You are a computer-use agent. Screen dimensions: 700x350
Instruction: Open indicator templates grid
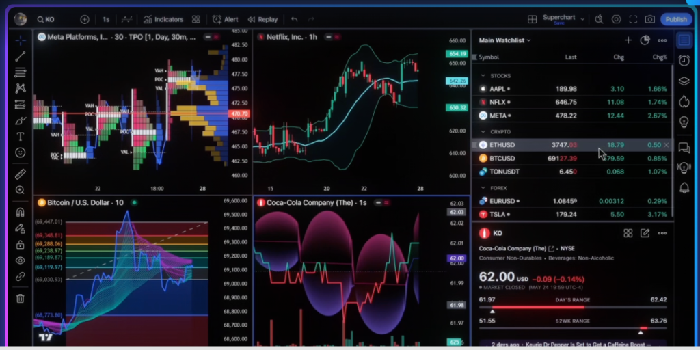pos(196,20)
